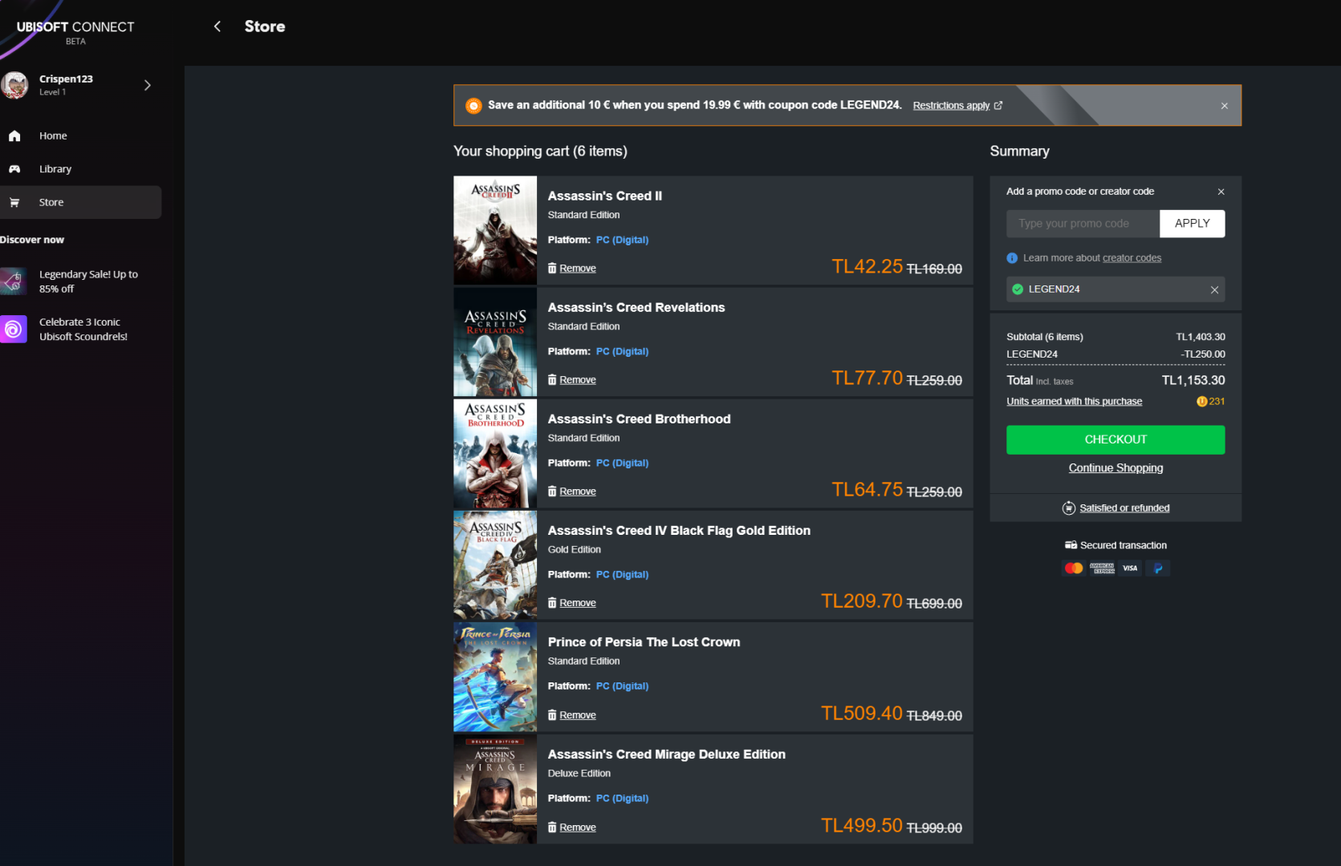
Task: Click the Black Flag Gold Edition title
Action: coord(679,530)
